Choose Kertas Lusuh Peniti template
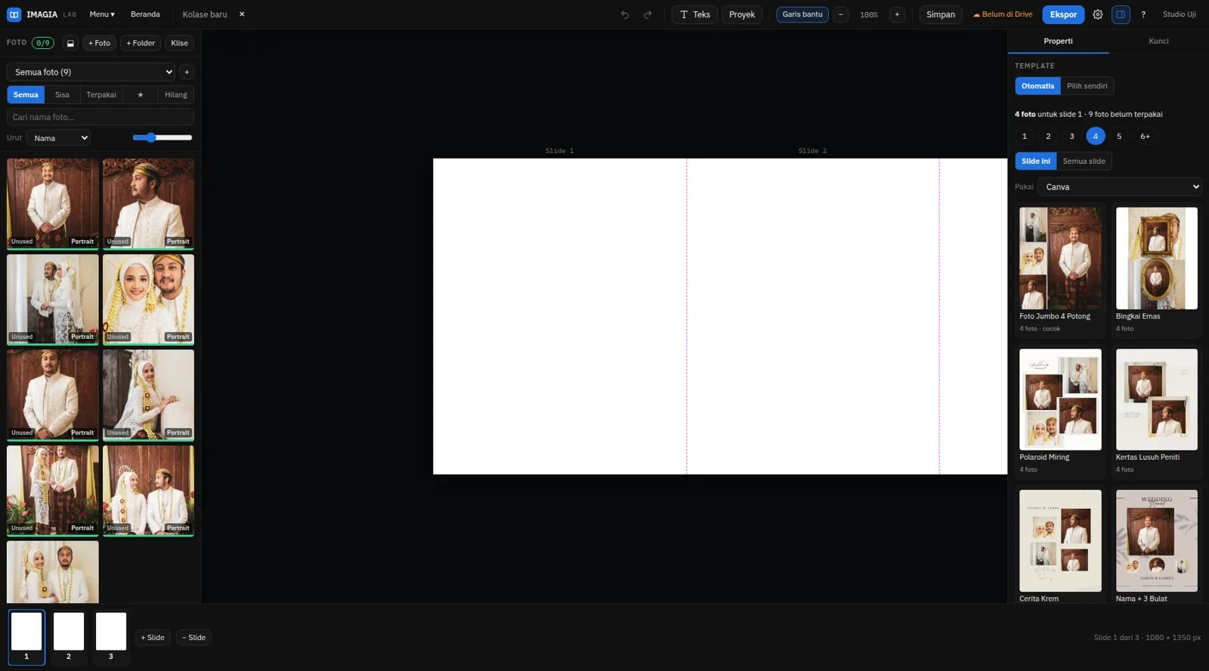The width and height of the screenshot is (1209, 671). coord(1157,411)
